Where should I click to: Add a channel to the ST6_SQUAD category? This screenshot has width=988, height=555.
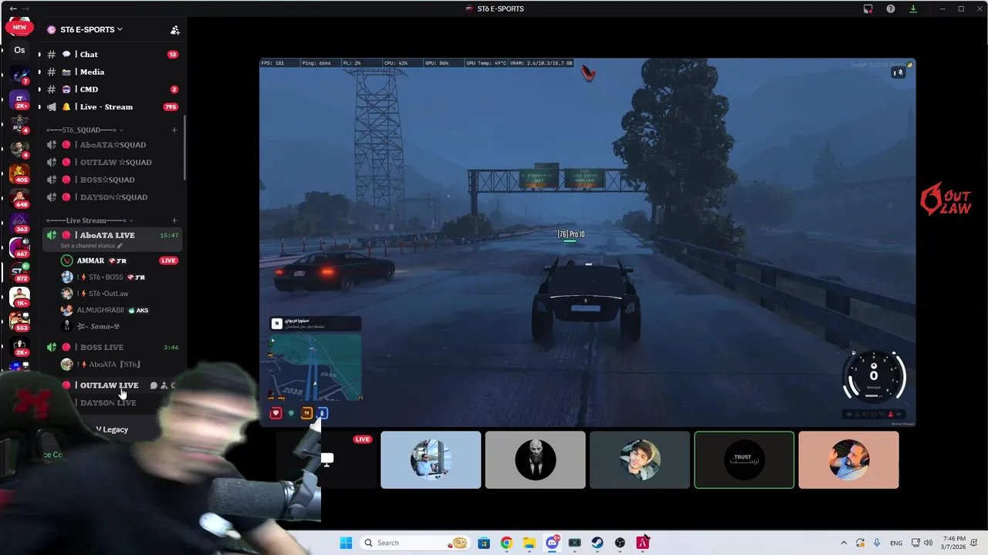point(174,130)
